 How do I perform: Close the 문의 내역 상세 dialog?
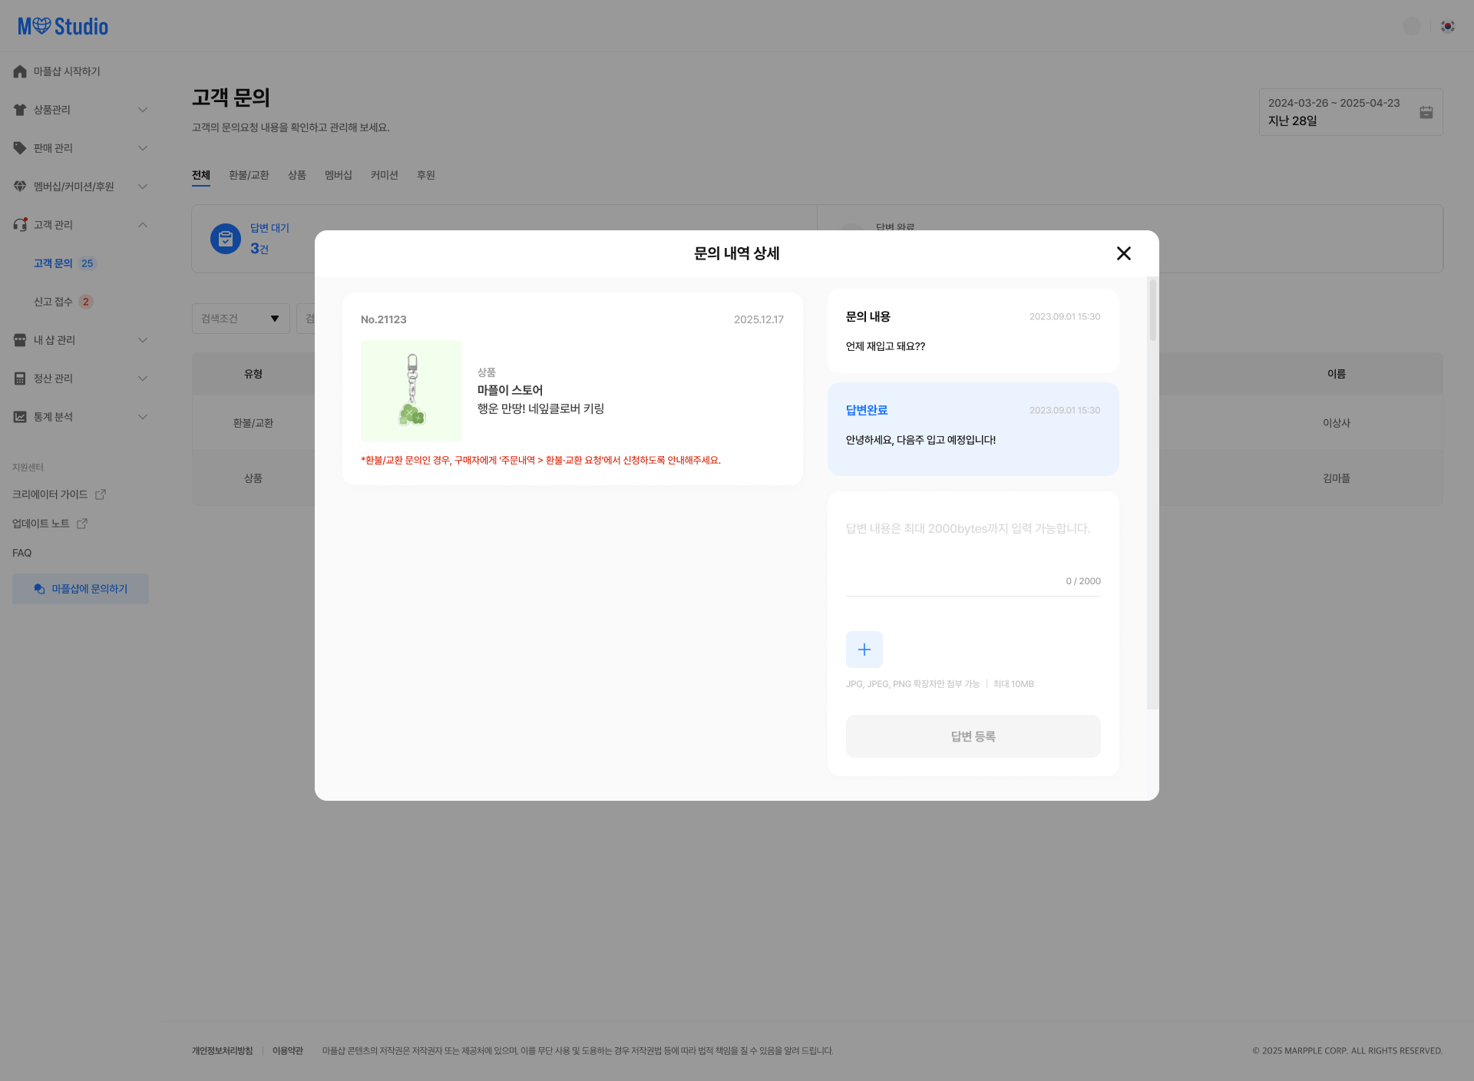[x=1123, y=253]
